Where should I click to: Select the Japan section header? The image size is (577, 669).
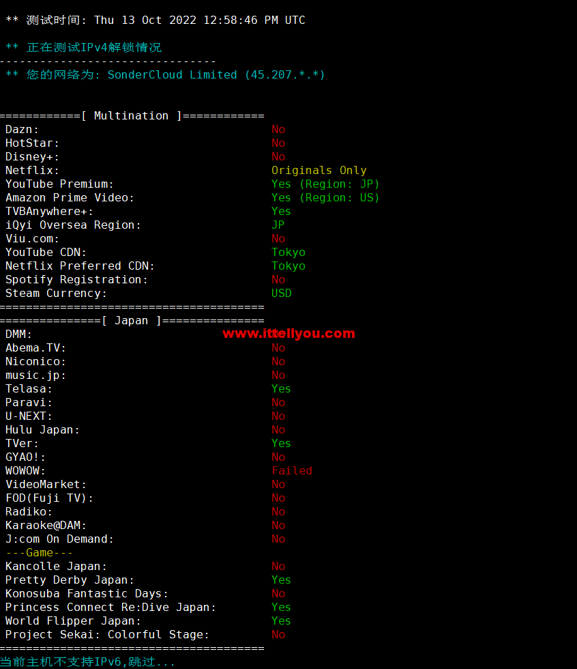point(132,320)
